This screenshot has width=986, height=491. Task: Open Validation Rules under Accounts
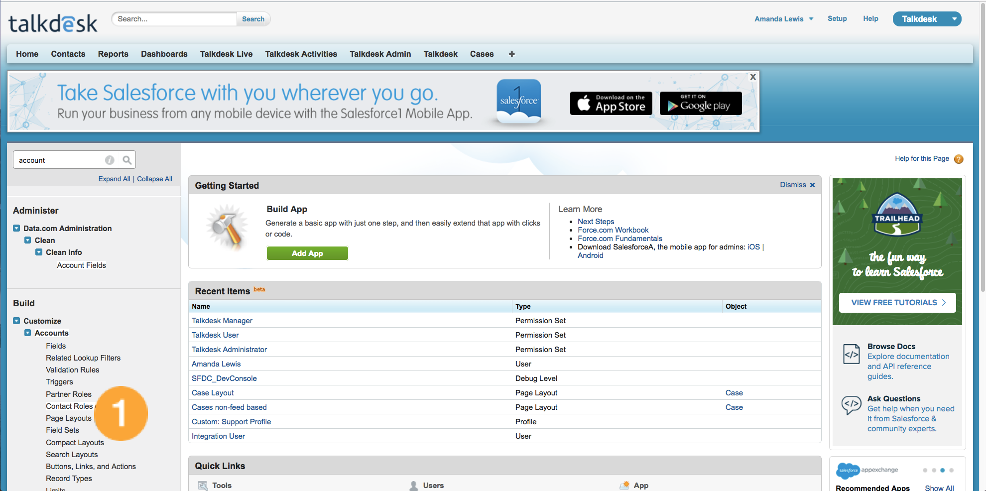73,369
